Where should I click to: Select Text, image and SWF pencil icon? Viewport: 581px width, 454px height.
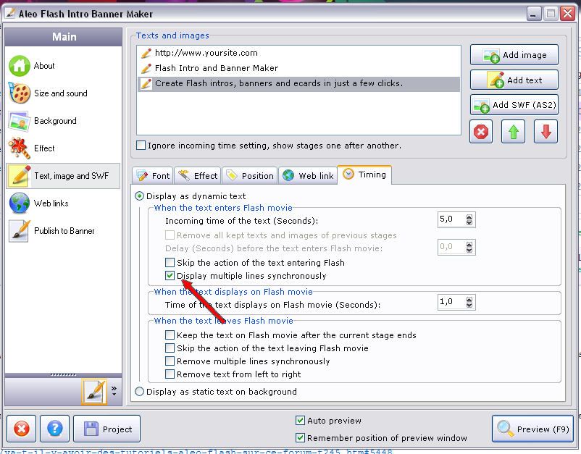20,176
